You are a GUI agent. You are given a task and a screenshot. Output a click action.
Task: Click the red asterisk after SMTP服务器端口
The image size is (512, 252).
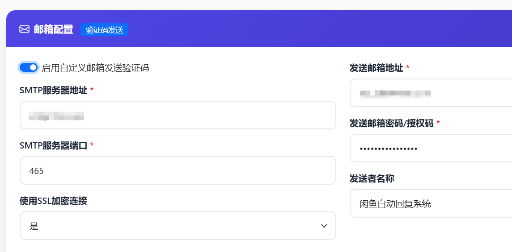point(92,145)
